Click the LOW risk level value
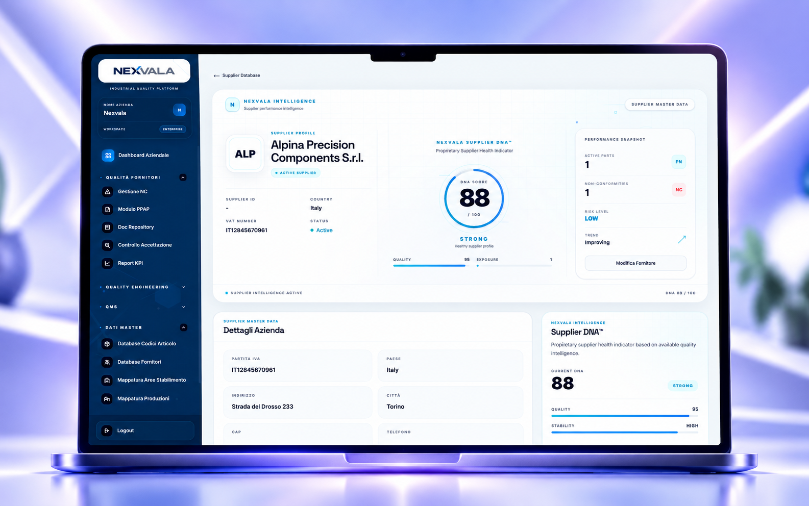Image resolution: width=809 pixels, height=506 pixels. 591,218
